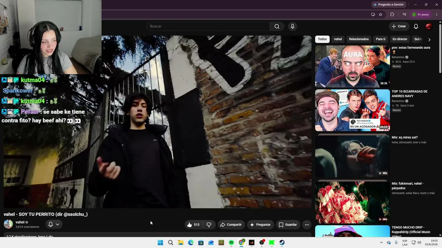Click the vahel channel name link

coord(20,222)
